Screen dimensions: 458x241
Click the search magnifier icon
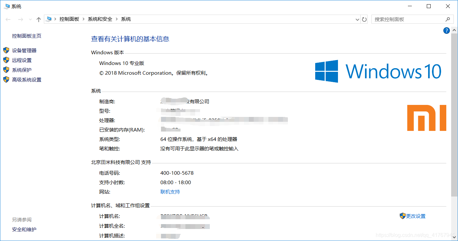click(x=448, y=19)
